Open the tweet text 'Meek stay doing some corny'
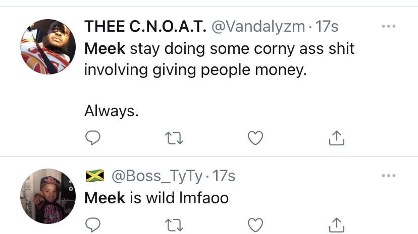This screenshot has width=418, height=234. [x=220, y=59]
